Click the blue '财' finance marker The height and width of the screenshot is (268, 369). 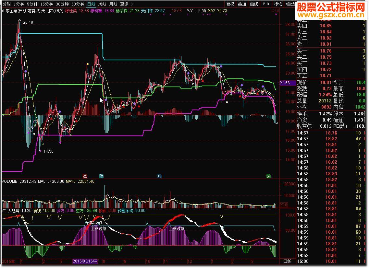tap(159, 176)
